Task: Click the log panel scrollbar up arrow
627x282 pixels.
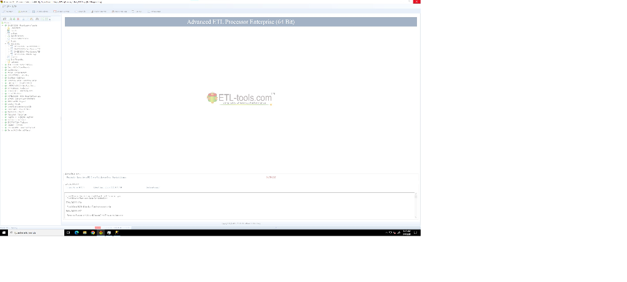Action: pyautogui.click(x=416, y=195)
